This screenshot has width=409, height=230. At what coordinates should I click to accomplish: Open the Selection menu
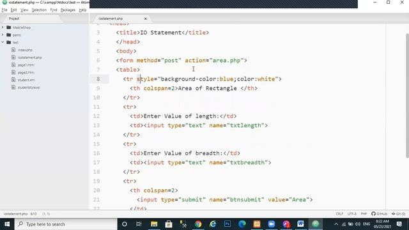[x=39, y=10]
